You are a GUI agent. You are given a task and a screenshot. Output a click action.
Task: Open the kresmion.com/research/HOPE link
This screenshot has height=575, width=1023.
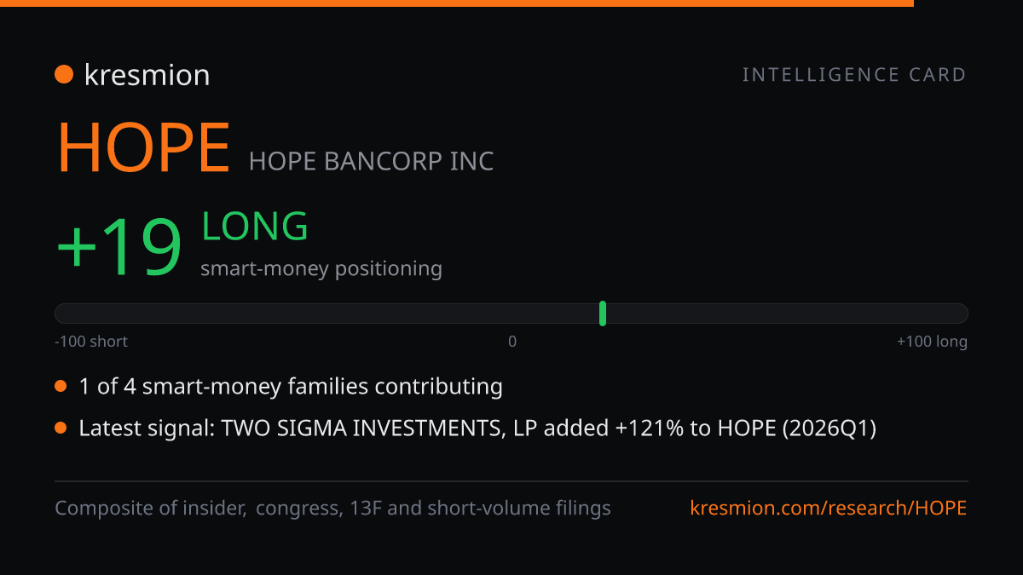[x=829, y=509]
